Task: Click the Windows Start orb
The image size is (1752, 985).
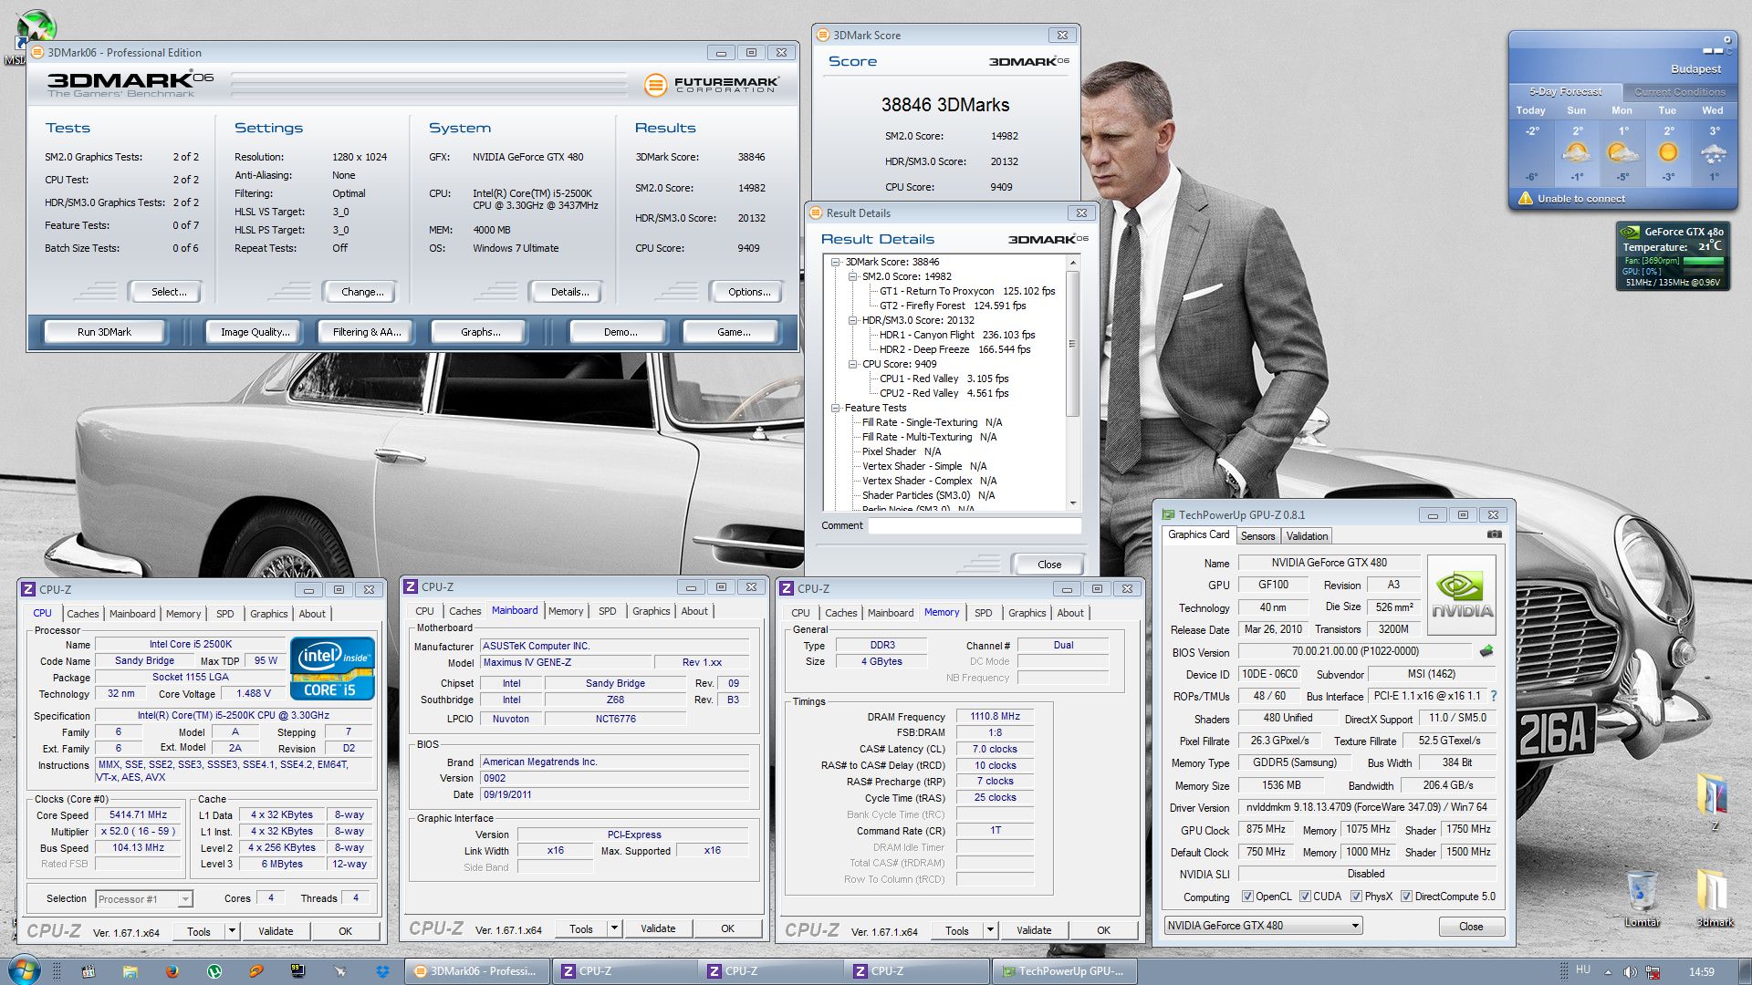Action: 24,970
